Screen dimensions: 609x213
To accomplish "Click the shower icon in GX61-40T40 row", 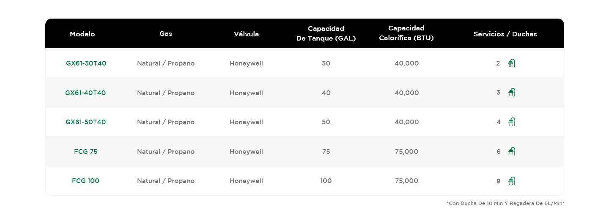I will pos(512,93).
